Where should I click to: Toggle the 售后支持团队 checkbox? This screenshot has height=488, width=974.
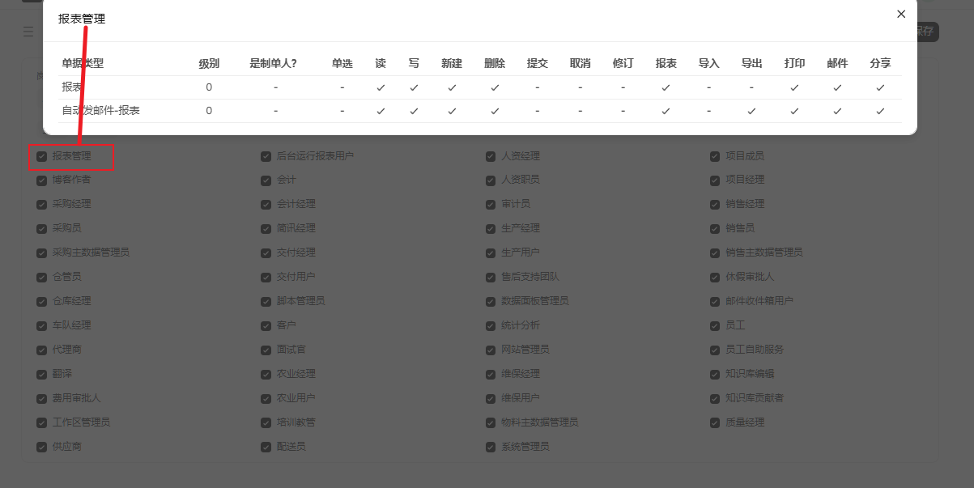(x=491, y=277)
